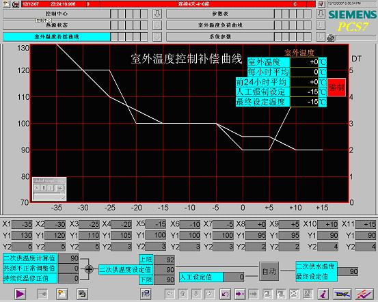
Task: Toggle the 自动 auto mode button
Action: click(x=269, y=271)
